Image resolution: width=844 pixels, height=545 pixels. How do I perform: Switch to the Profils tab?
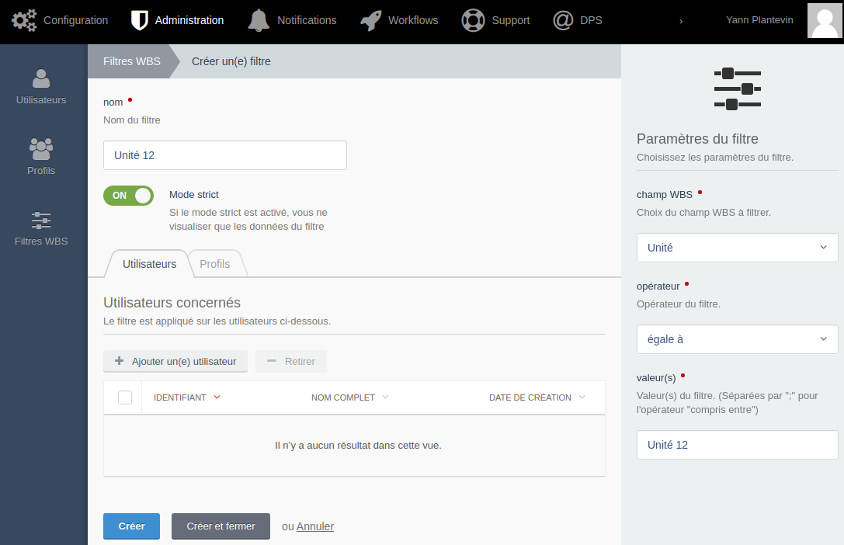coord(215,264)
